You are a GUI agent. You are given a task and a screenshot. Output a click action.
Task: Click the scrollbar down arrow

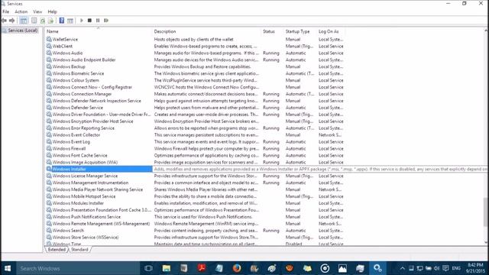(x=486, y=243)
